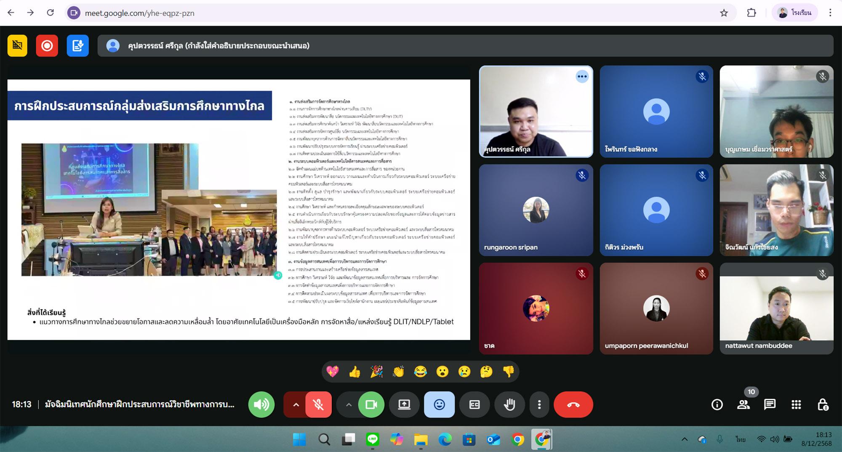The image size is (842, 452).
Task: Open the activities grid icon
Action: (796, 404)
